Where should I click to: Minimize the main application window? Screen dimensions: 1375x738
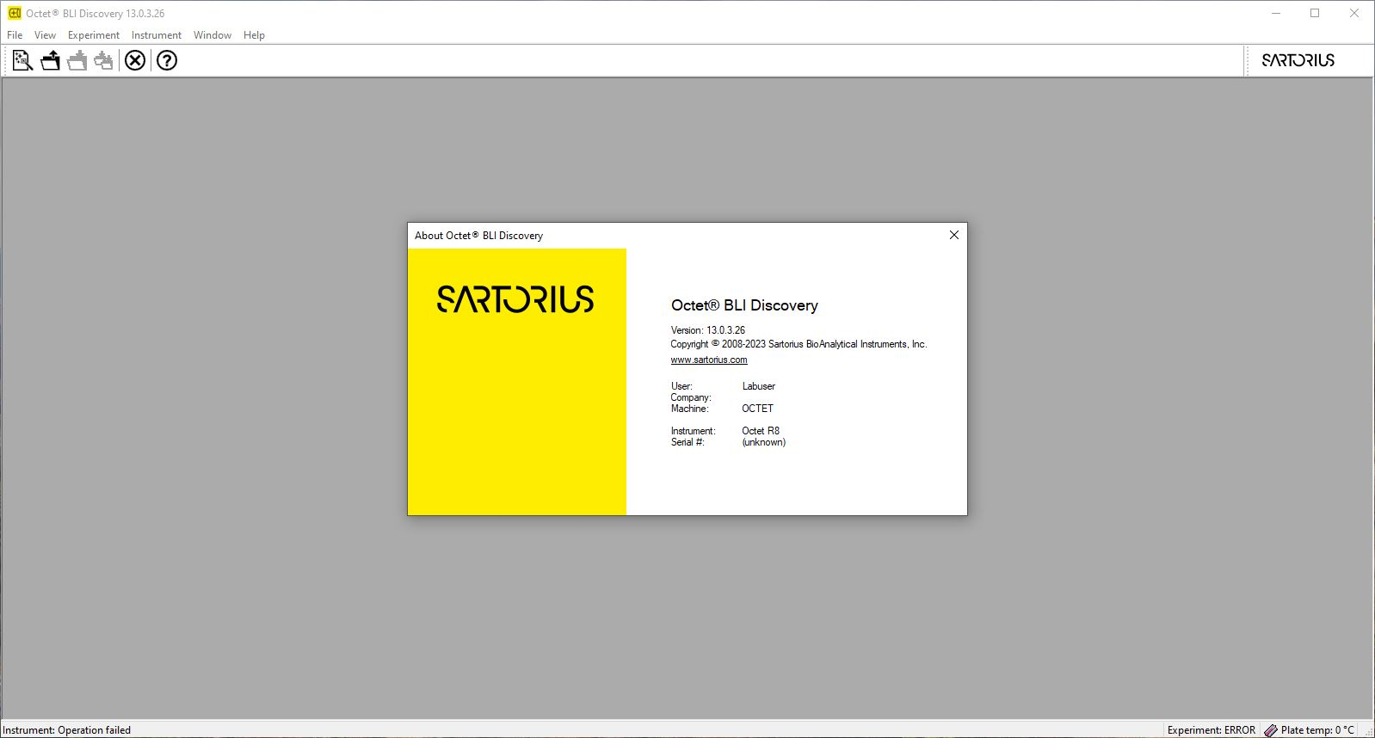1276,13
